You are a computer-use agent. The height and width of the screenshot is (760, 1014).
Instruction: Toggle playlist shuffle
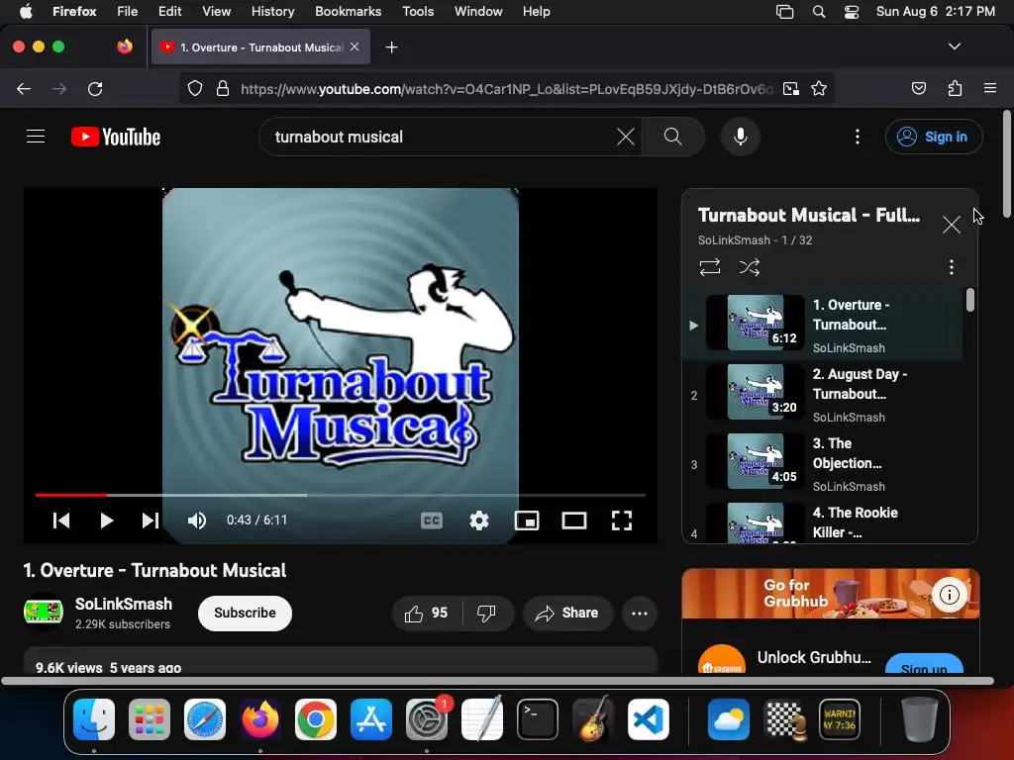tap(749, 267)
